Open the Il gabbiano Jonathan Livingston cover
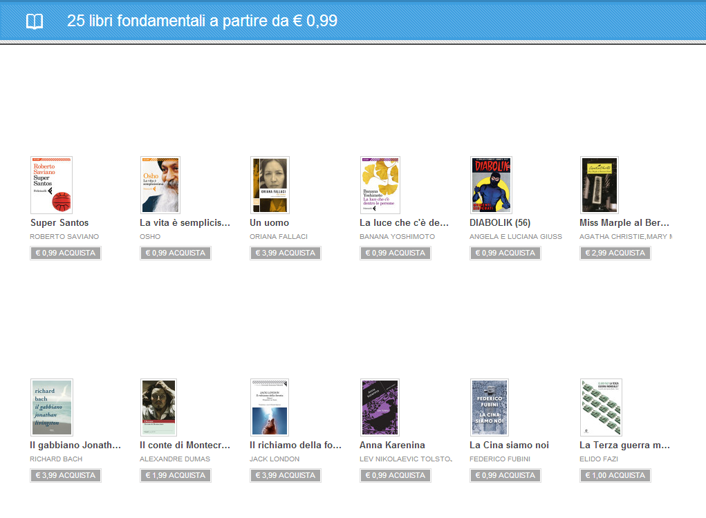Screen dimensions: 706x518 [51, 407]
